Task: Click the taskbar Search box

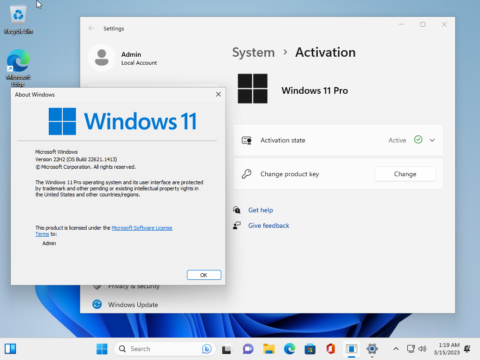Action: click(165, 349)
